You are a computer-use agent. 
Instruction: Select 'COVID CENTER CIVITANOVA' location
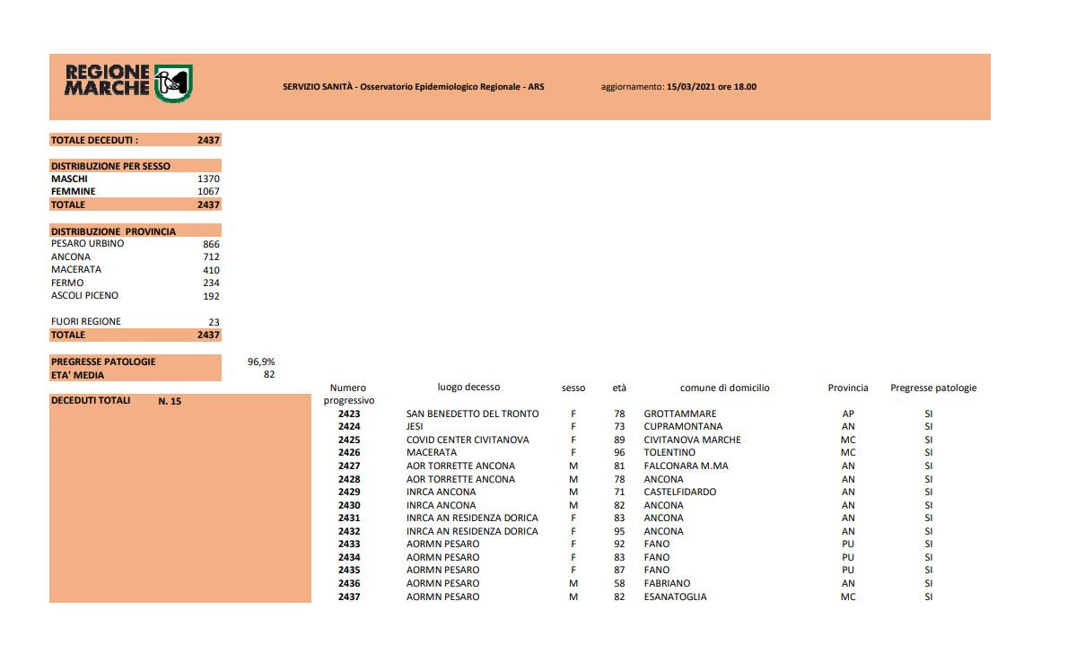[468, 440]
